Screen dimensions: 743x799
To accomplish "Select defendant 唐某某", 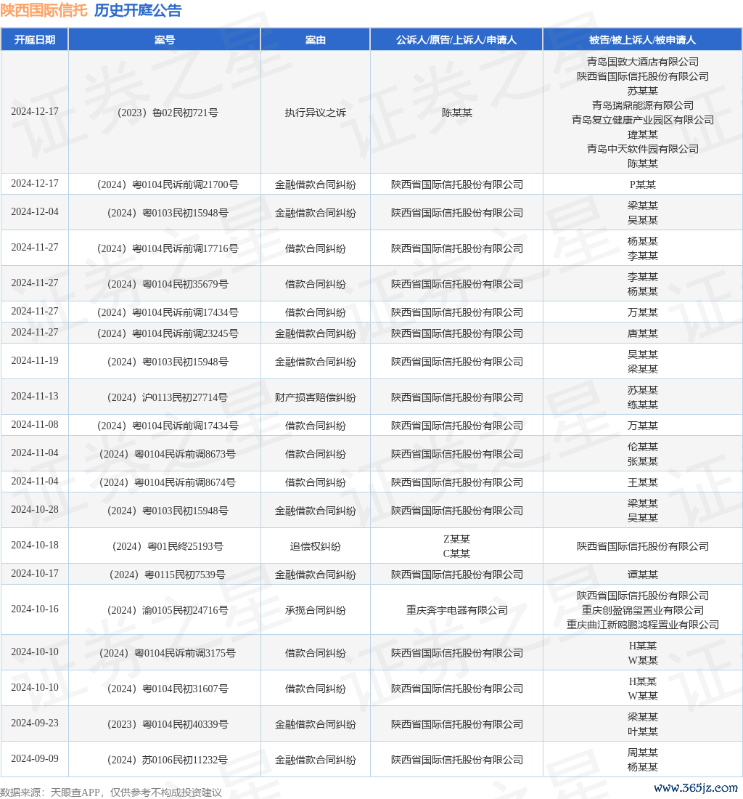I will point(643,334).
